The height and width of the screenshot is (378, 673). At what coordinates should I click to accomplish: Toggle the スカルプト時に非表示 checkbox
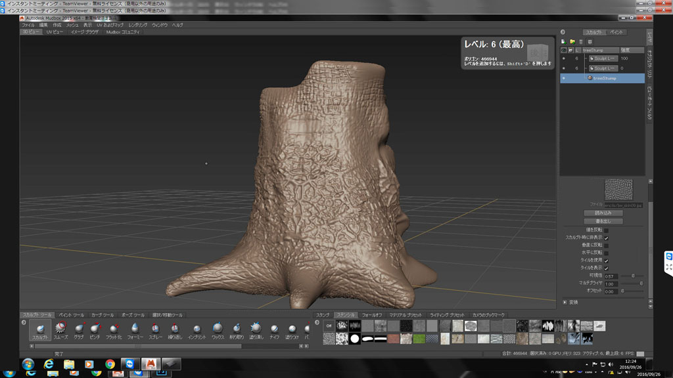coord(606,238)
